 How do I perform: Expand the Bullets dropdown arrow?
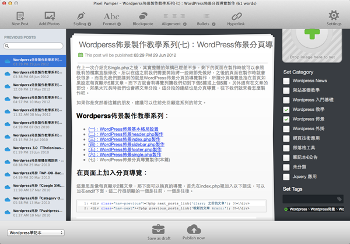point(213,24)
